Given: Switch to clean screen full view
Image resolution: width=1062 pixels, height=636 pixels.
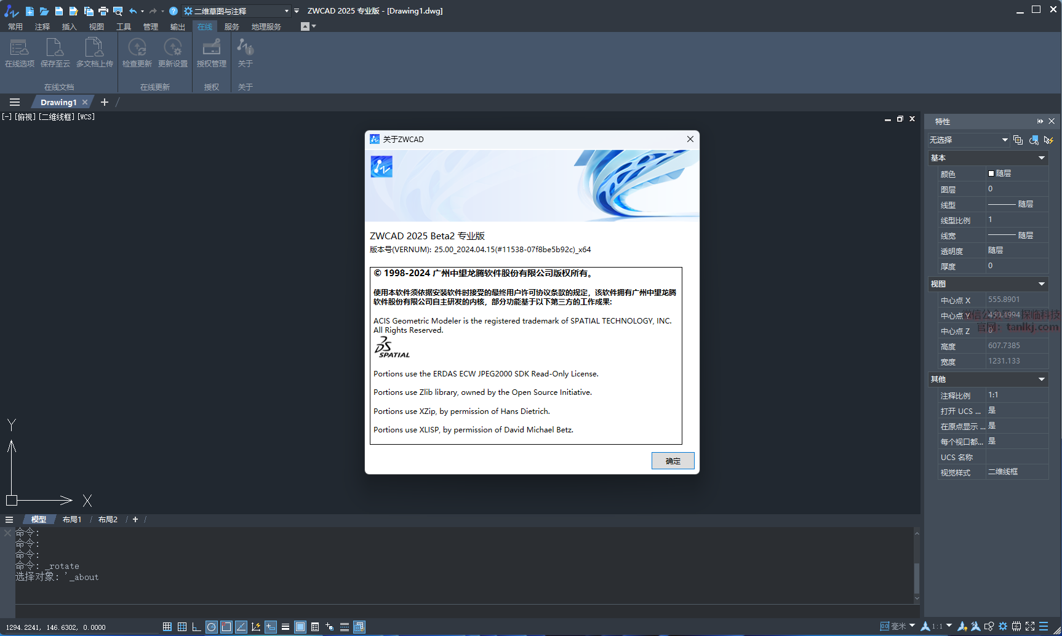Looking at the screenshot, I should click(1030, 627).
